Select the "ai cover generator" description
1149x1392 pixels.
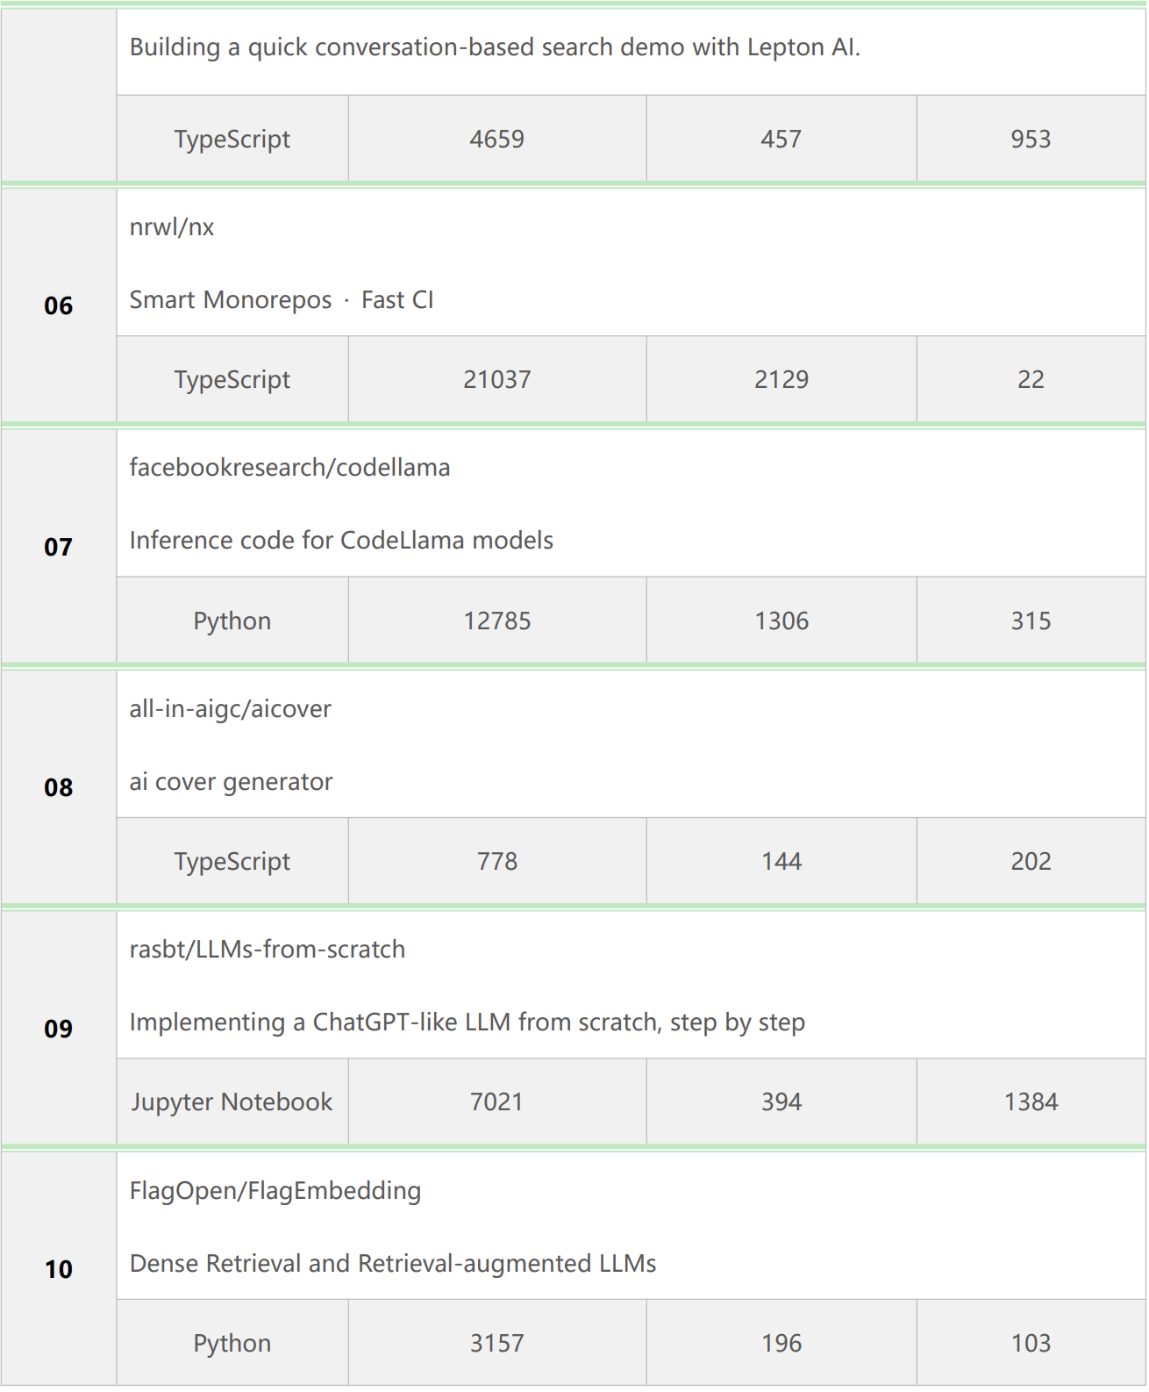pos(231,782)
